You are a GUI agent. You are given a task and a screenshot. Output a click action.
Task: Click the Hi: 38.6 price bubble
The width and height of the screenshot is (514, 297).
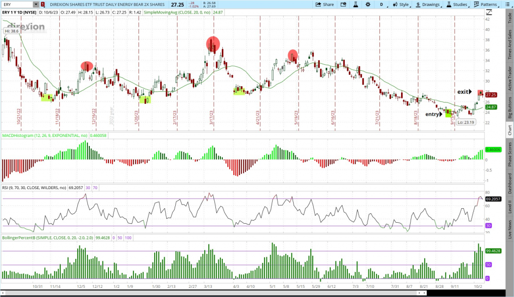[x=12, y=31]
